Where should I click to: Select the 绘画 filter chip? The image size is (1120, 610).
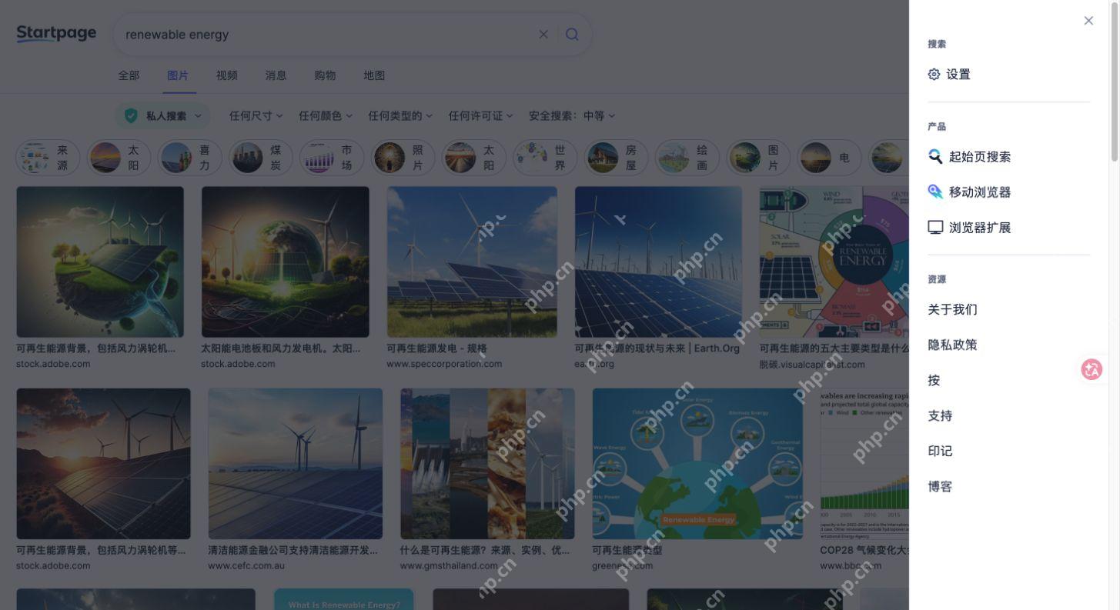pos(687,158)
